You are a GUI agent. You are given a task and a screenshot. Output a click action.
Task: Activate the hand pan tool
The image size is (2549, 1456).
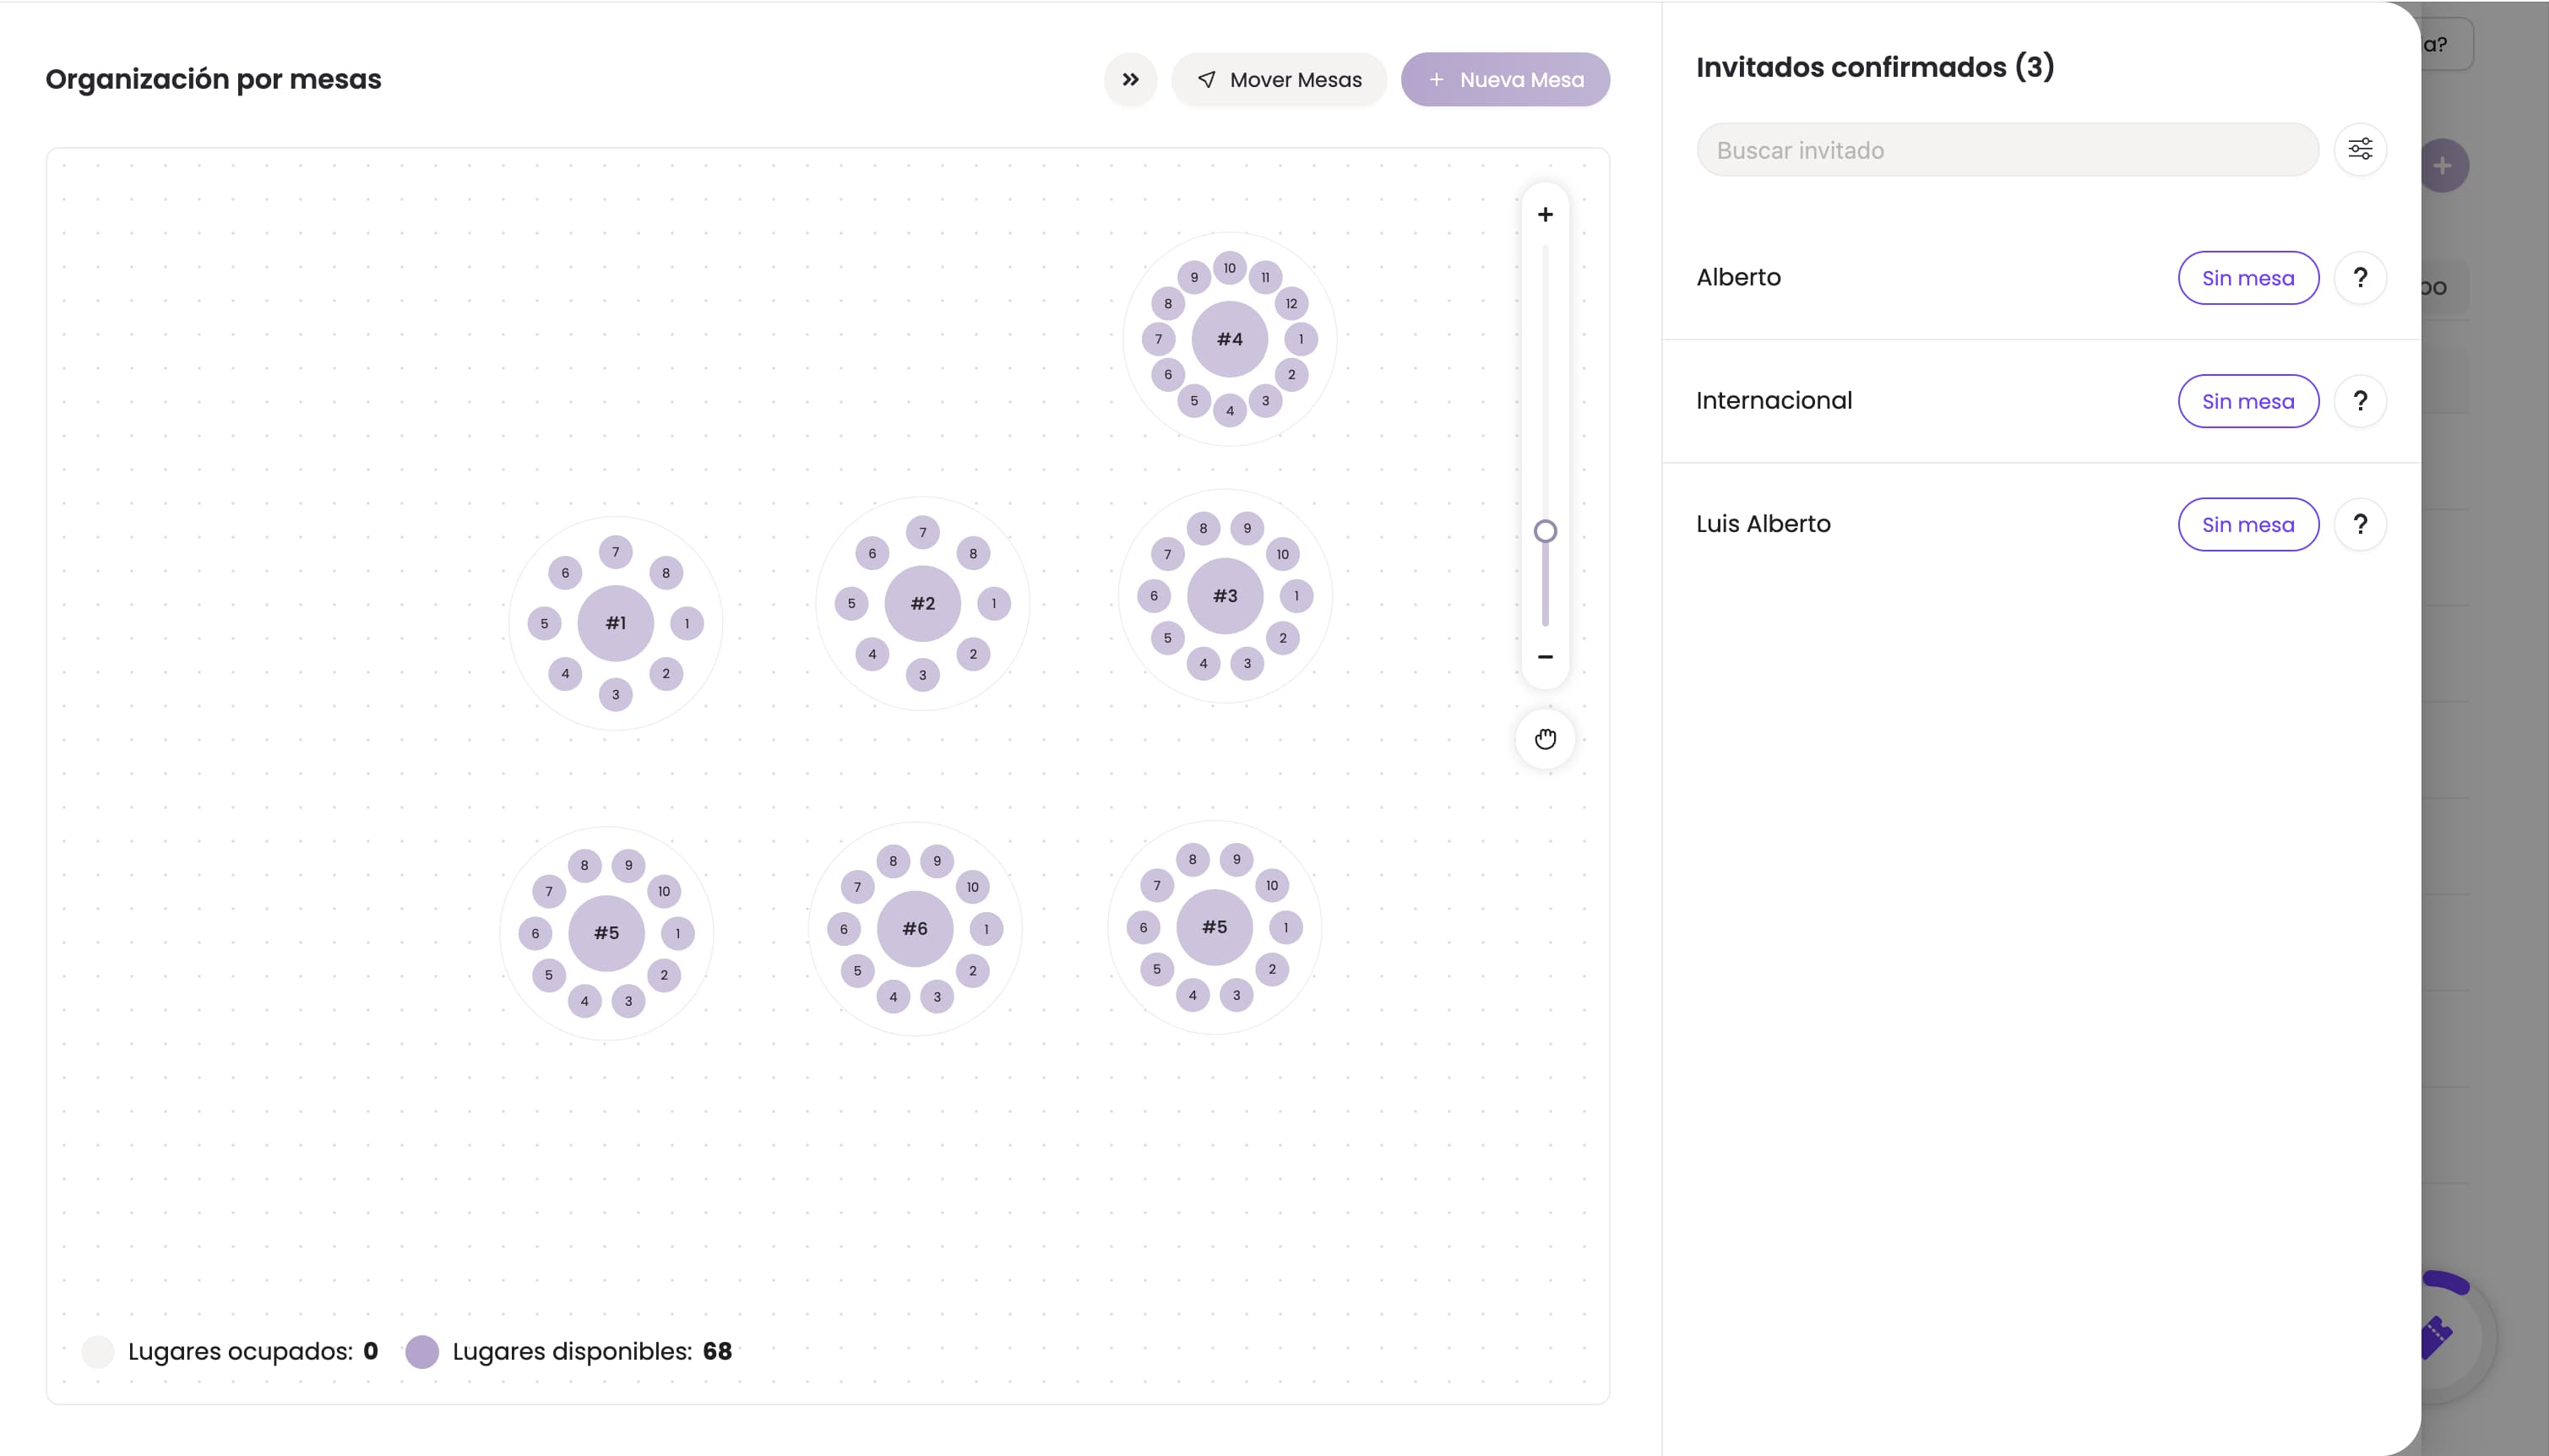tap(1545, 739)
